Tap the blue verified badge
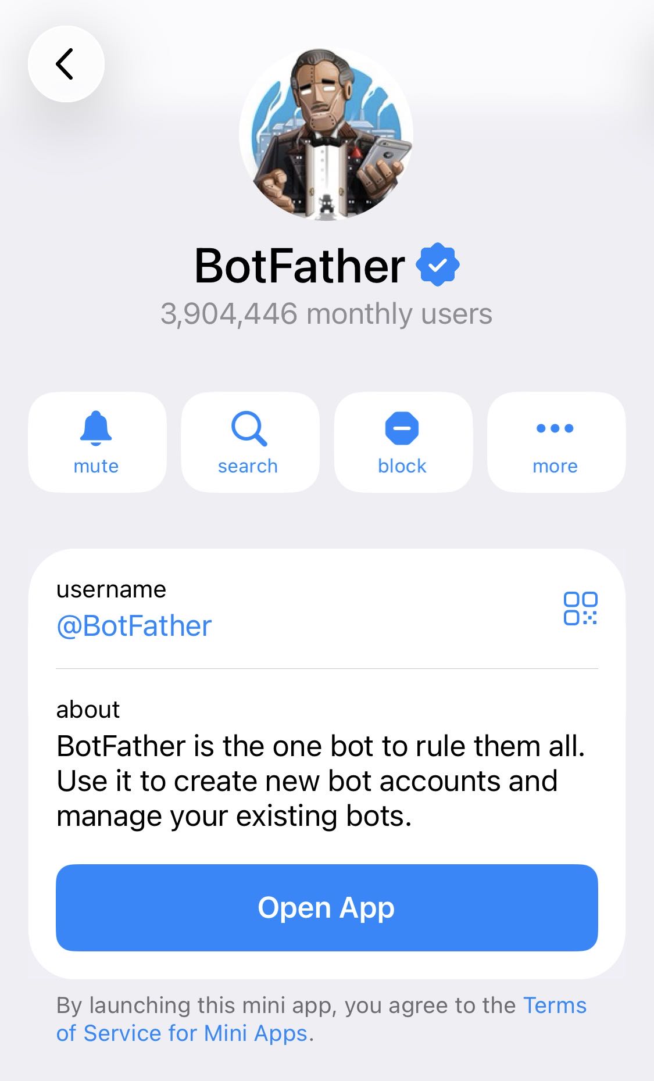Viewport: 654px width, 1081px height. click(438, 264)
